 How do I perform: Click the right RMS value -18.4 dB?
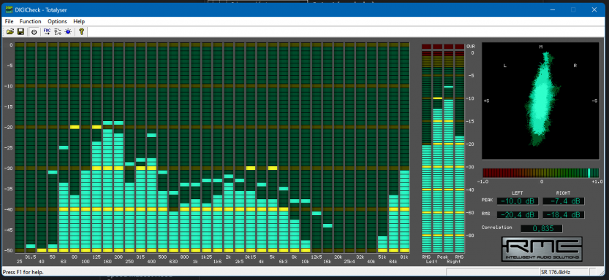coord(563,215)
